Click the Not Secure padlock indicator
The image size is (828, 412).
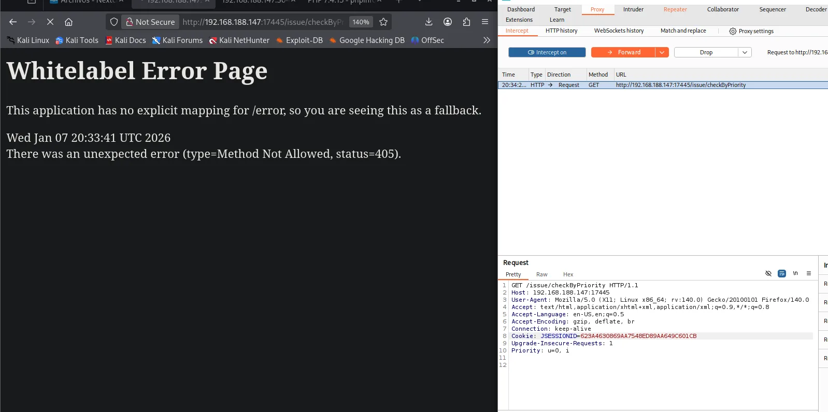coord(151,22)
